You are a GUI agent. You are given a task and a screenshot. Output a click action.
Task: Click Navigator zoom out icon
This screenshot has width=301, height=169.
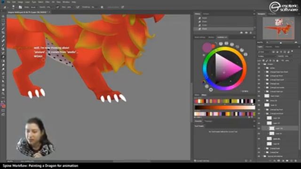(267, 42)
